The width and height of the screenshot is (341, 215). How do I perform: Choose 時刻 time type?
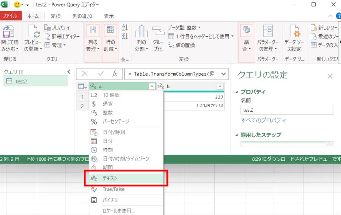tap(126, 150)
